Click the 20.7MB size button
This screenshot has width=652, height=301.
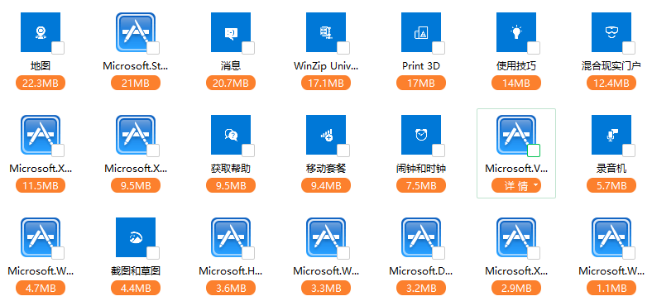(x=231, y=83)
